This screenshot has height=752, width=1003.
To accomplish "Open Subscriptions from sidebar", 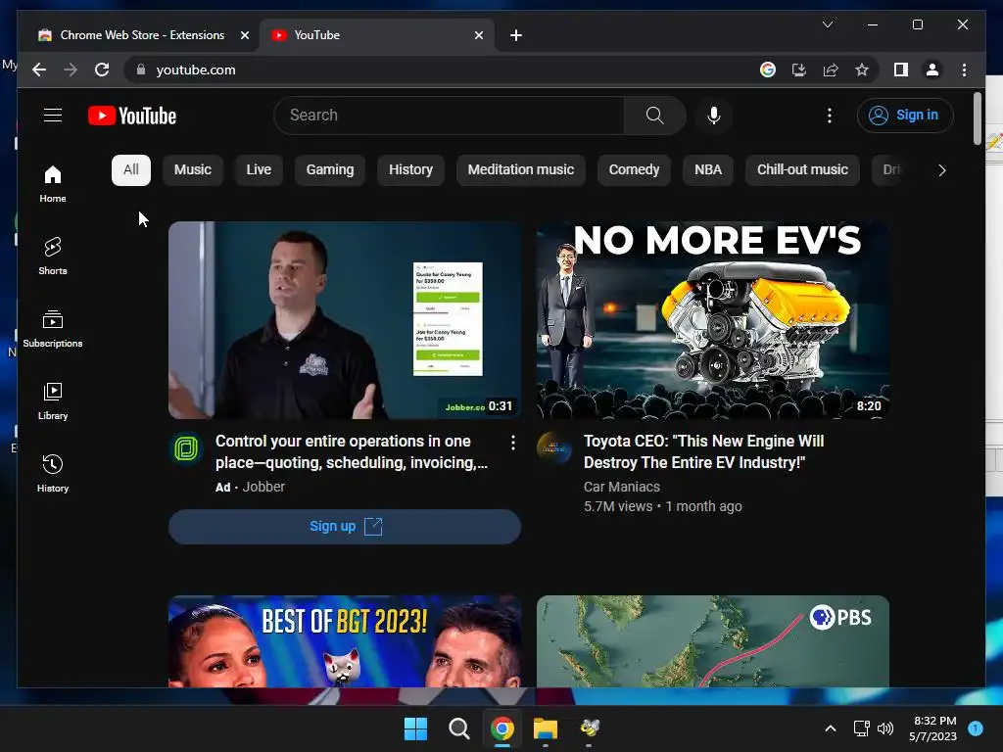I will (53, 329).
